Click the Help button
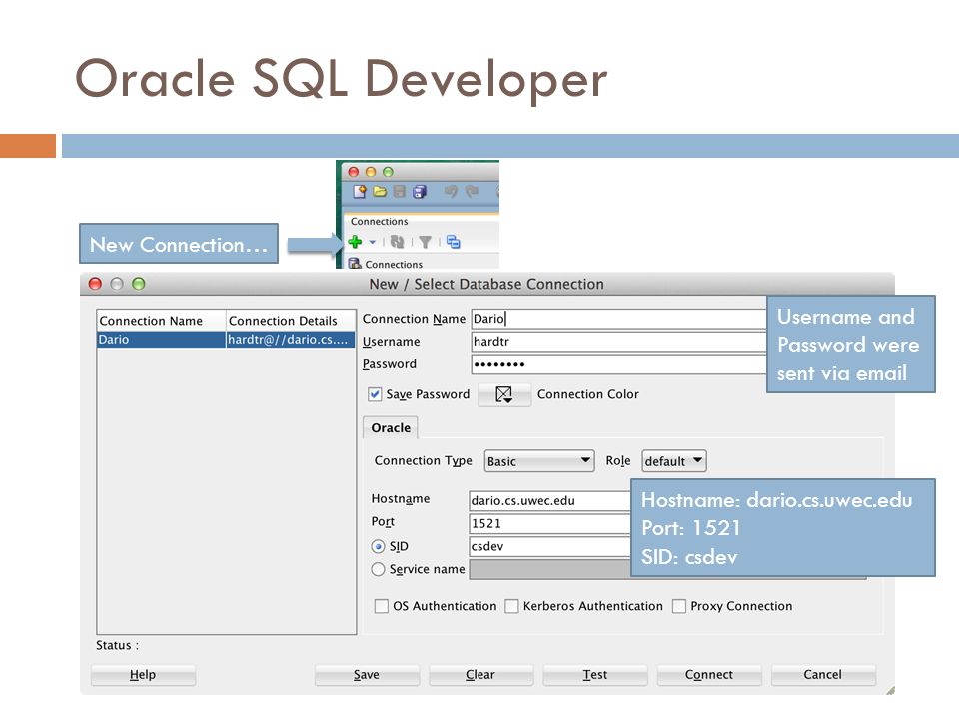This screenshot has height=719, width=959. [x=143, y=674]
